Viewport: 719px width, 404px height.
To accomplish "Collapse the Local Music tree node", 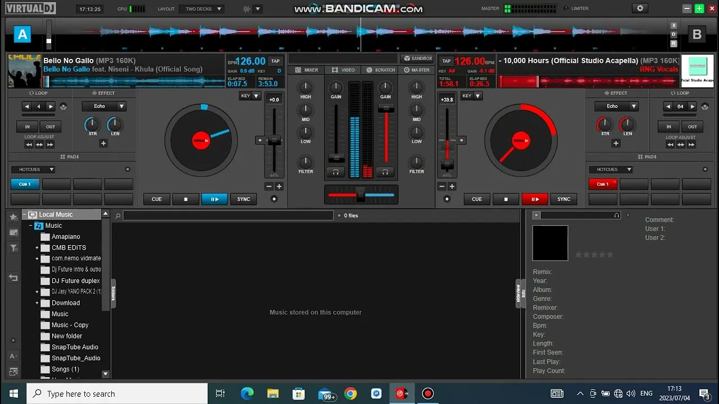I will tap(24, 214).
